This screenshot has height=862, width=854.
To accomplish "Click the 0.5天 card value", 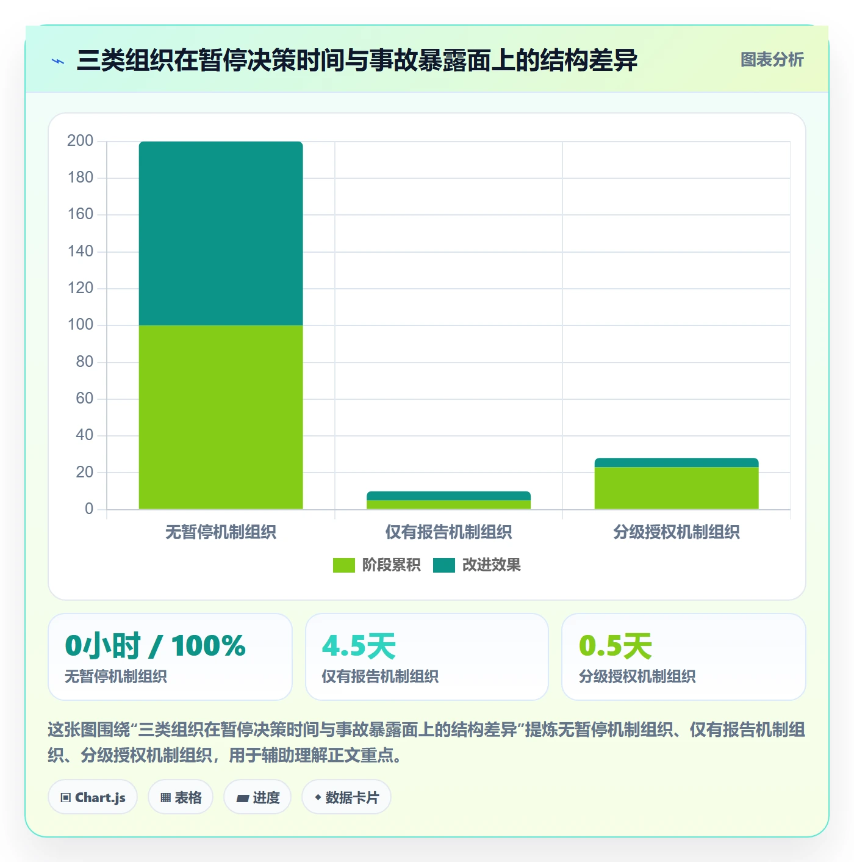I will tap(615, 646).
